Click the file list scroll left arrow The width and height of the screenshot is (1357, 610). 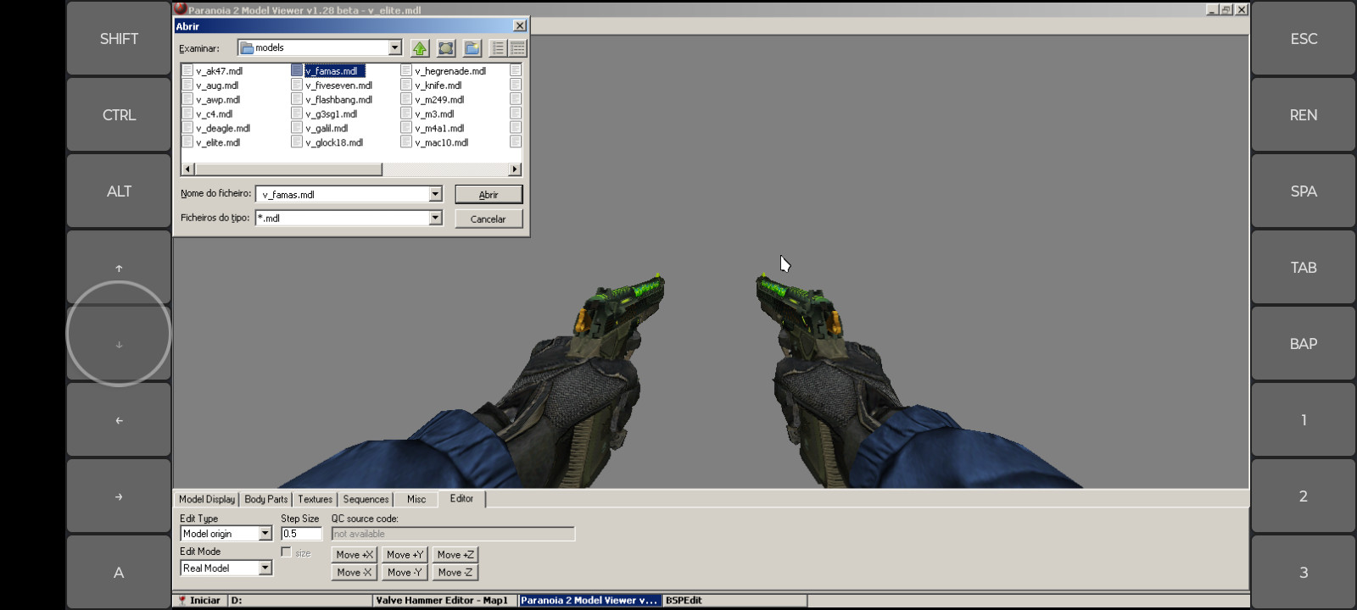pyautogui.click(x=187, y=169)
